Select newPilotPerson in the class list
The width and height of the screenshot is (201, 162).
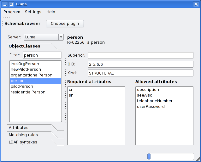(x=36, y=70)
